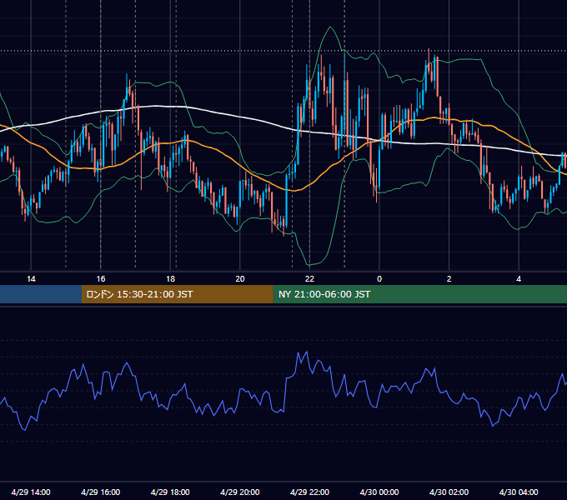Click hour label 0 on price axis
The height and width of the screenshot is (500, 567).
point(379,279)
